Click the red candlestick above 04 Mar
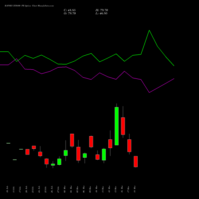 (72, 140)
